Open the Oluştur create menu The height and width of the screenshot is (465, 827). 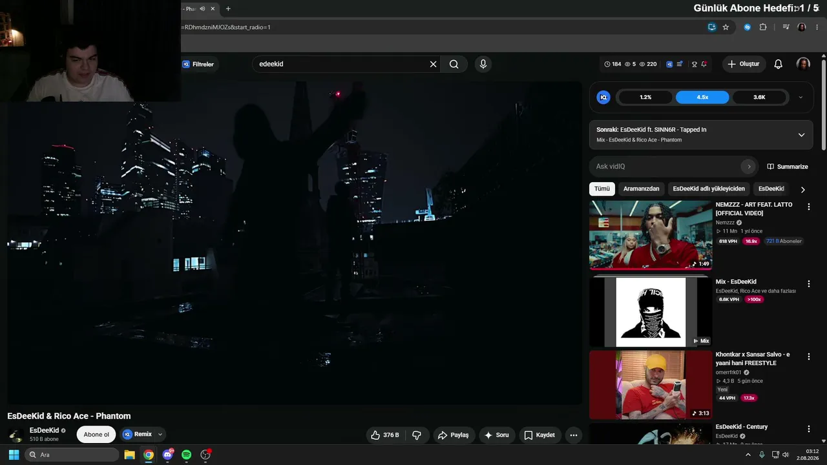[x=744, y=64]
